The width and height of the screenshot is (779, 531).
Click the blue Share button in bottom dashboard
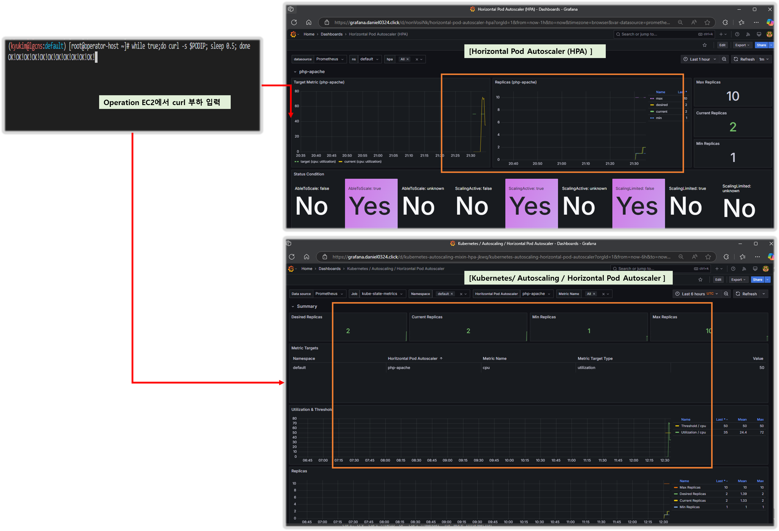tap(757, 279)
